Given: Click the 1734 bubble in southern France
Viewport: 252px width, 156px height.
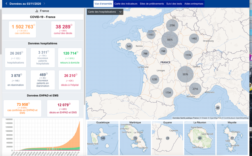Looking at the screenshot, I should click(168, 93).
